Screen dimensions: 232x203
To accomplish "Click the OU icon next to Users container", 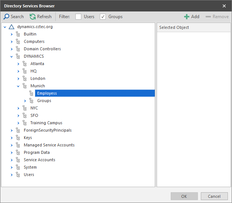I will [18, 175].
